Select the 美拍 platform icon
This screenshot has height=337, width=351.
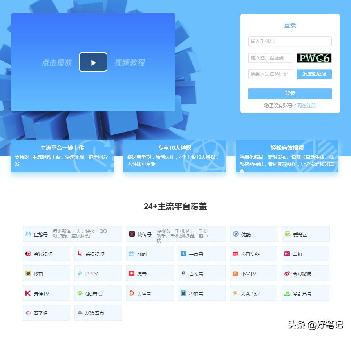tap(305, 254)
